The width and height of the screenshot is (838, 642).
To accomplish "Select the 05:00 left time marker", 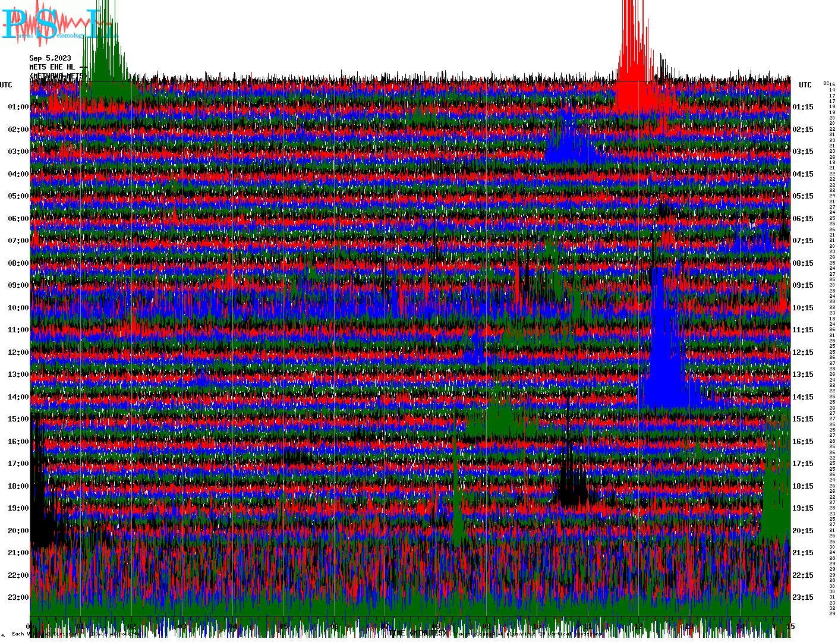I will pos(18,196).
